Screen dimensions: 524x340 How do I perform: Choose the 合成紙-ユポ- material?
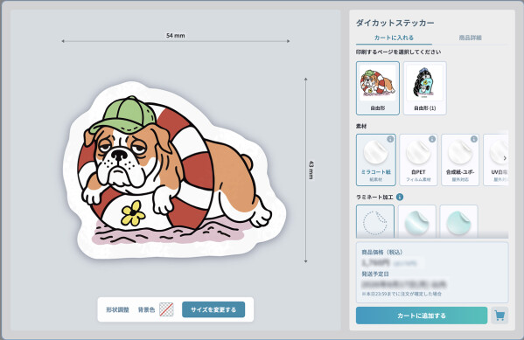point(460,160)
